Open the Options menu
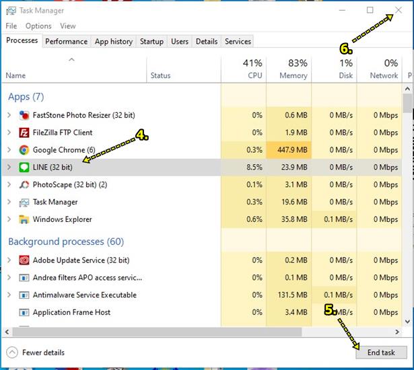The image size is (414, 370). pyautogui.click(x=38, y=26)
